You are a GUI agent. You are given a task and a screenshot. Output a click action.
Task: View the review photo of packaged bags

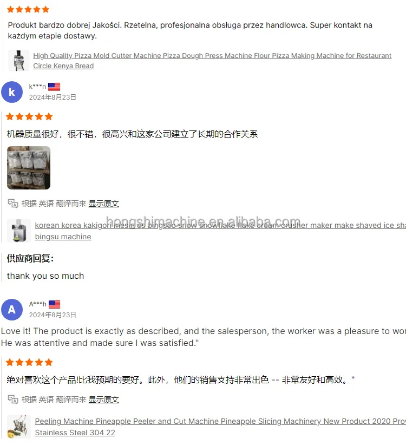[29, 168]
